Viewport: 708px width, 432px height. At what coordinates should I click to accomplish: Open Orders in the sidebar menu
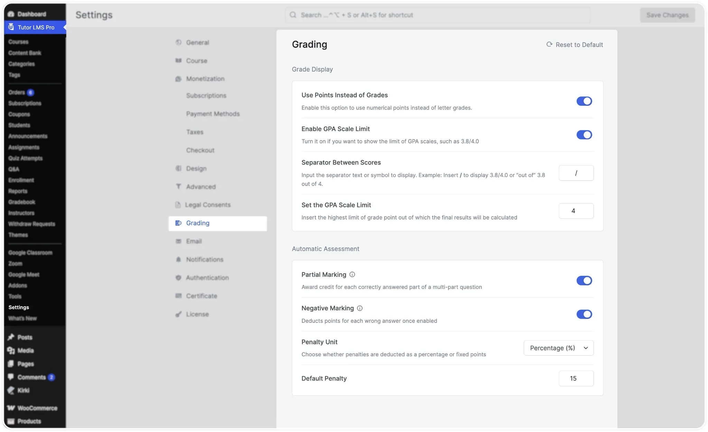coord(17,92)
